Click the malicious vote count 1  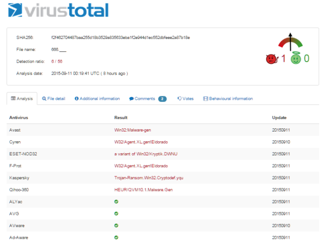pyautogui.click(x=283, y=58)
